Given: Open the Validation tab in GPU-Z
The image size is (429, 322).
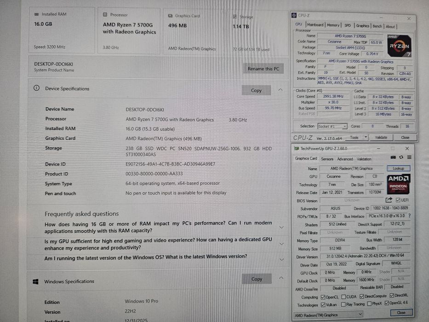Looking at the screenshot, I should point(364,159).
